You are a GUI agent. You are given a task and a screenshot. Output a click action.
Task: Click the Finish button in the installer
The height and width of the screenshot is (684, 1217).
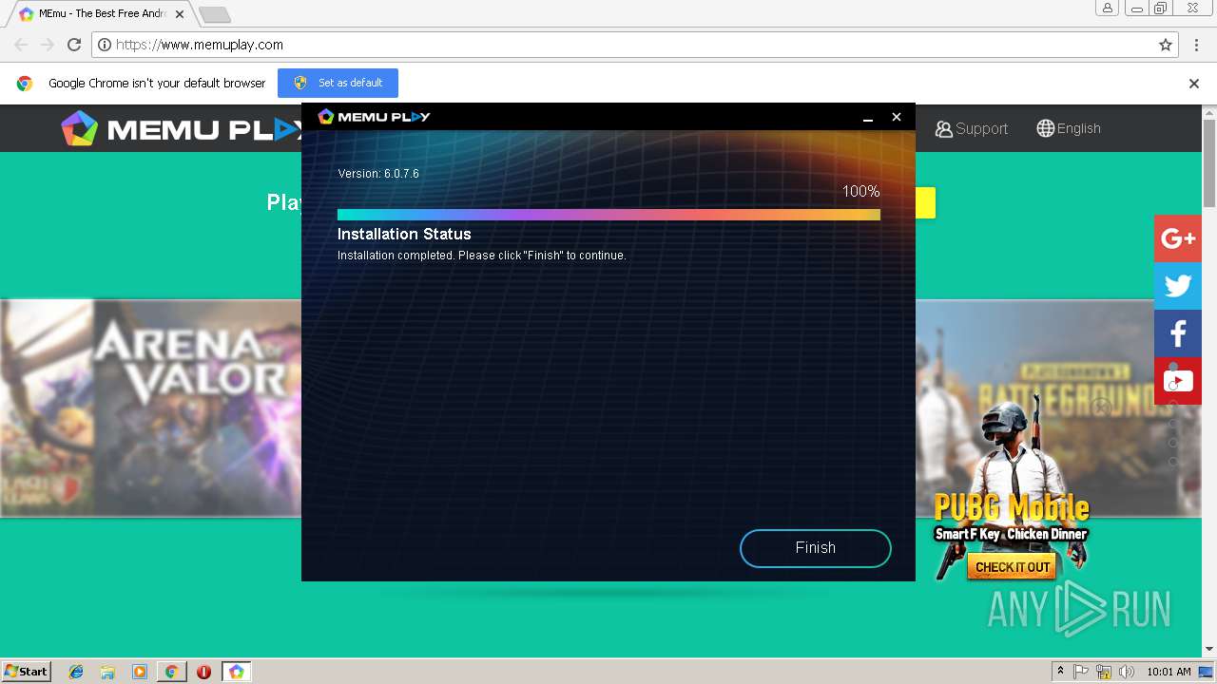815,548
